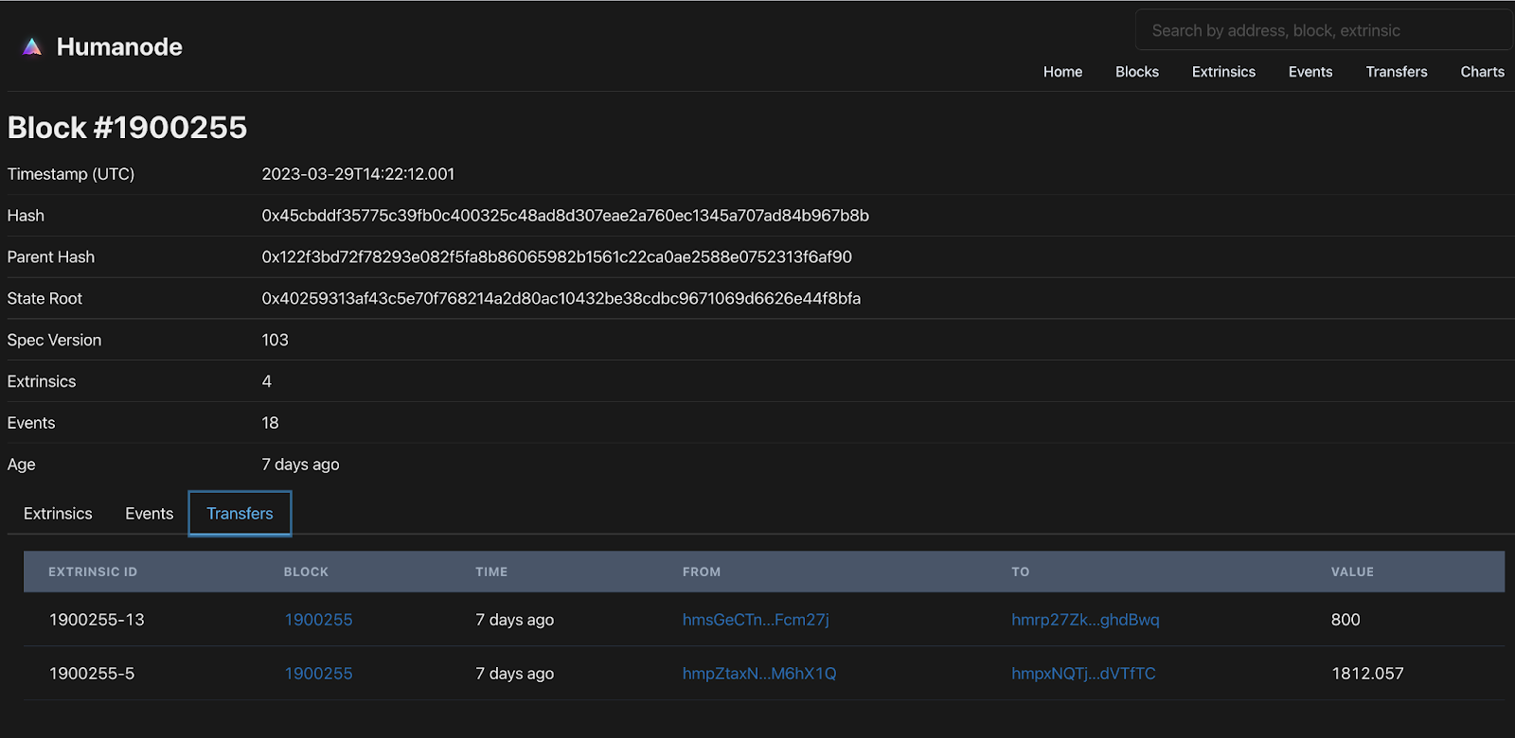Click the Age value in block details
Viewport: 1515px width, 738px height.
300,465
